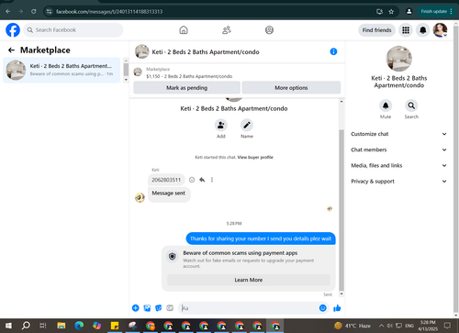Image resolution: width=459 pixels, height=333 pixels.
Task: Open the Friends icon in top navigation
Action: 227,30
